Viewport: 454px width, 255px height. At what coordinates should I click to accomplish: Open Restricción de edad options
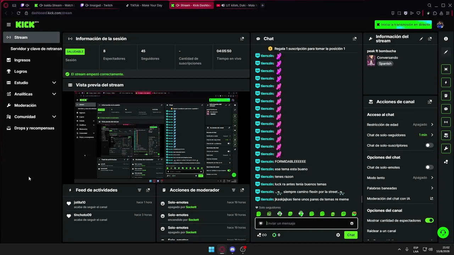(x=400, y=125)
